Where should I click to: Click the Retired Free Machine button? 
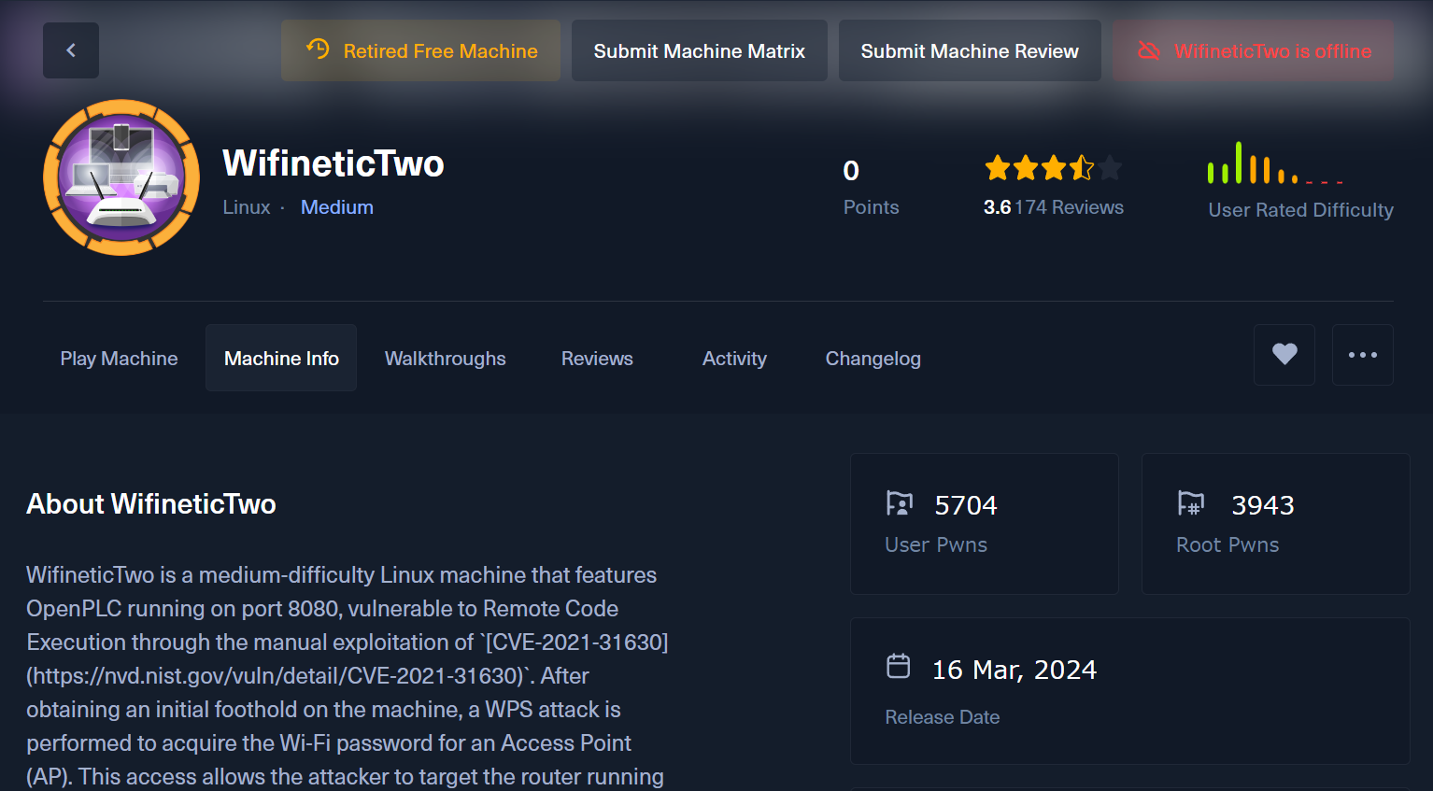click(420, 50)
